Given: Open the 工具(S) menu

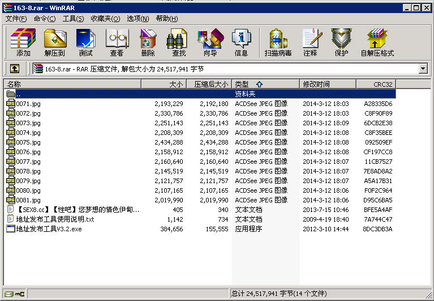Looking at the screenshot, I should click(x=74, y=19).
